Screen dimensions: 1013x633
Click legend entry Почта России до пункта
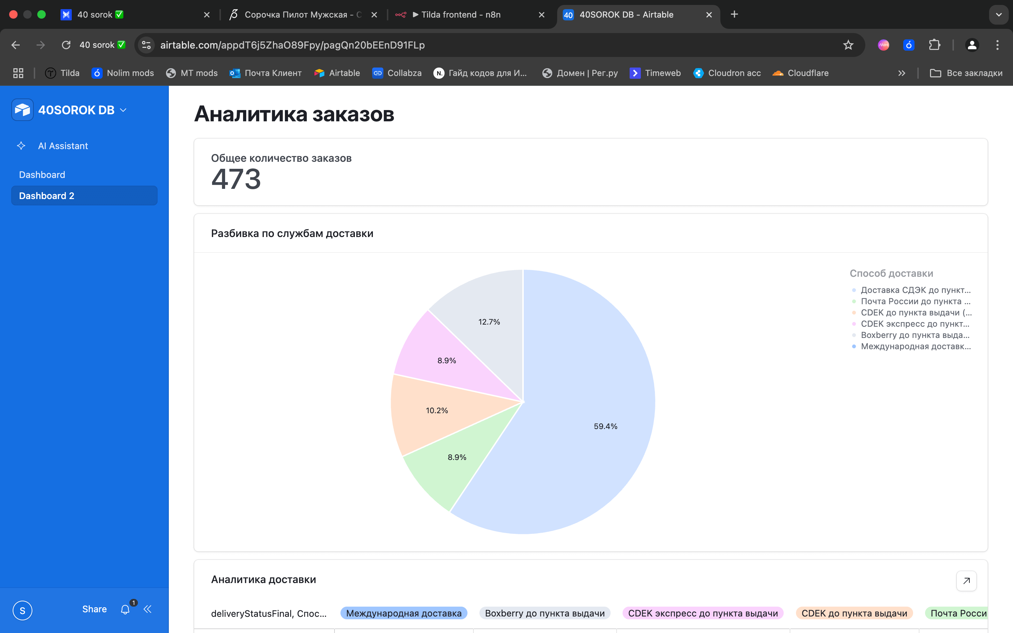point(911,301)
